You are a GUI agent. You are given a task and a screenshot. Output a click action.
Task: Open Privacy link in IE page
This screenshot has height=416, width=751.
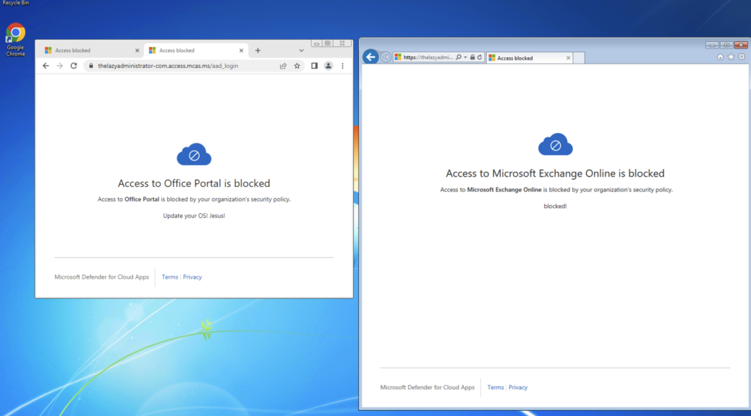coord(518,387)
